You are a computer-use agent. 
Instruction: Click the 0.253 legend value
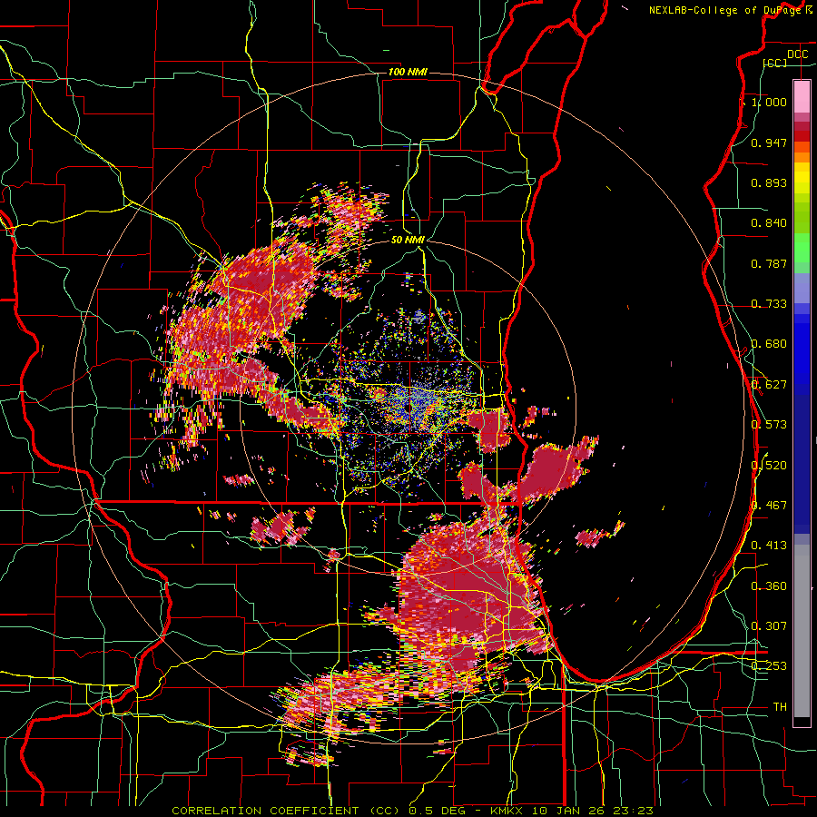coord(769,666)
